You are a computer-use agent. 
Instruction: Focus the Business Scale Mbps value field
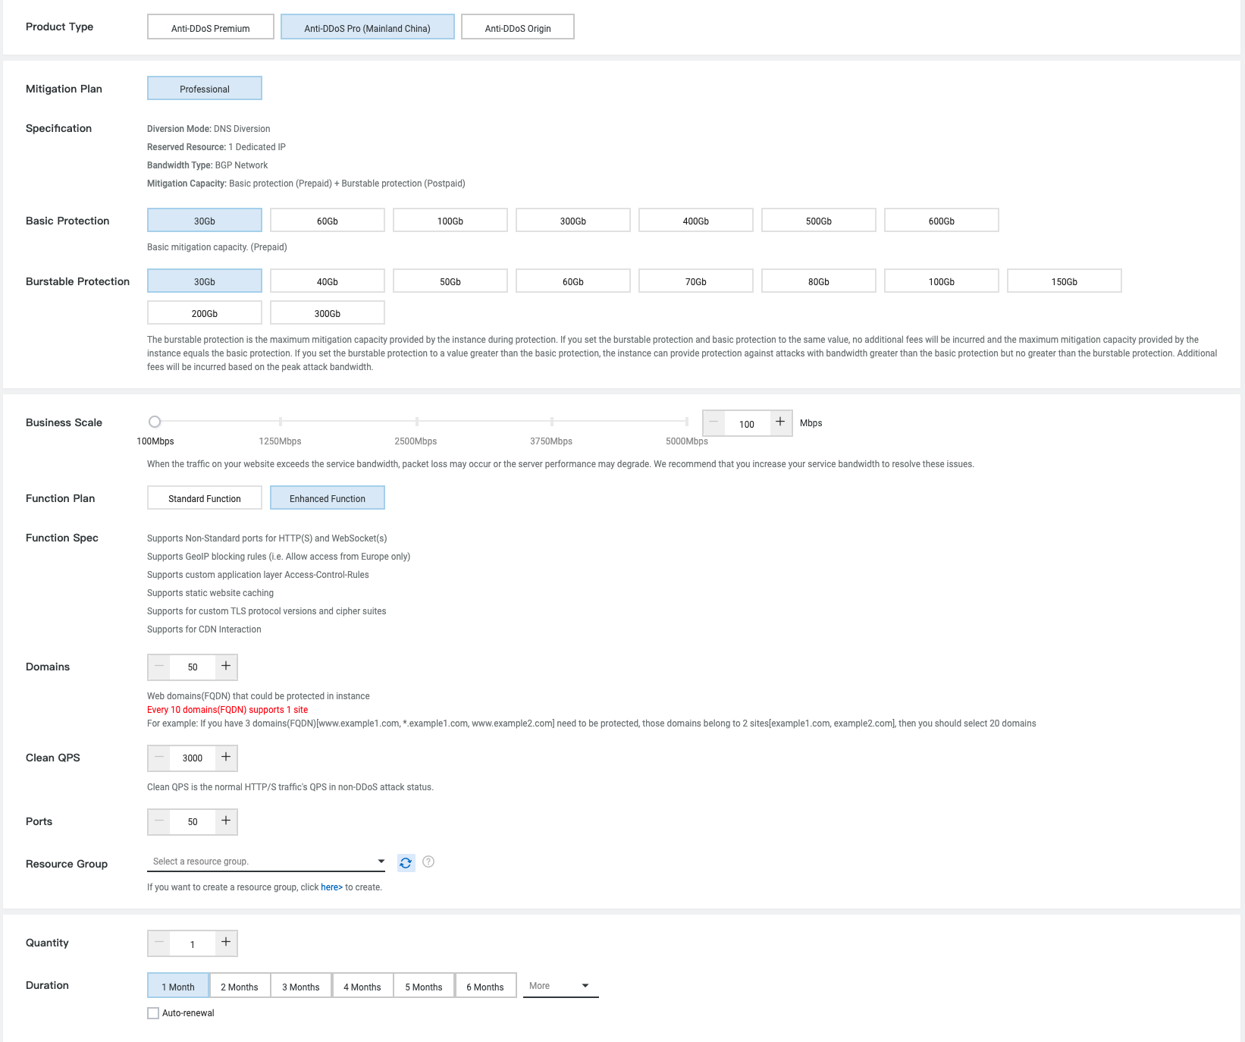[747, 424]
